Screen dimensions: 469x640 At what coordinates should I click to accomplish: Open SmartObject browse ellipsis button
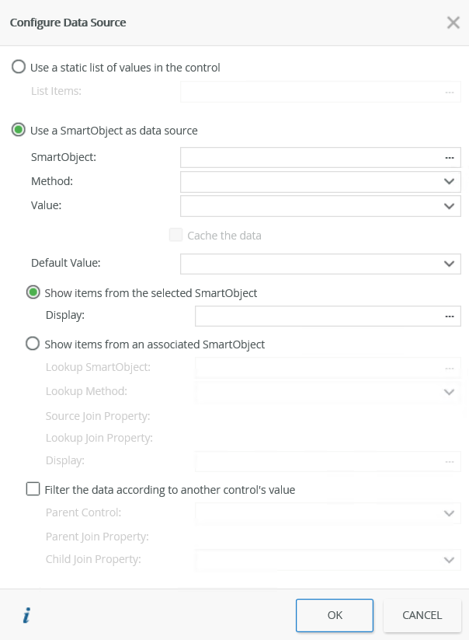[449, 158]
